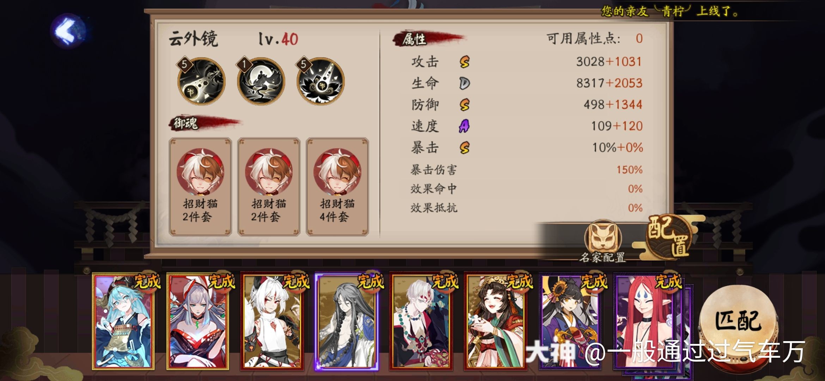Screen dimensions: 825x381
Task: Open the second 招财猫 2件套 soul card
Action: coord(269,187)
